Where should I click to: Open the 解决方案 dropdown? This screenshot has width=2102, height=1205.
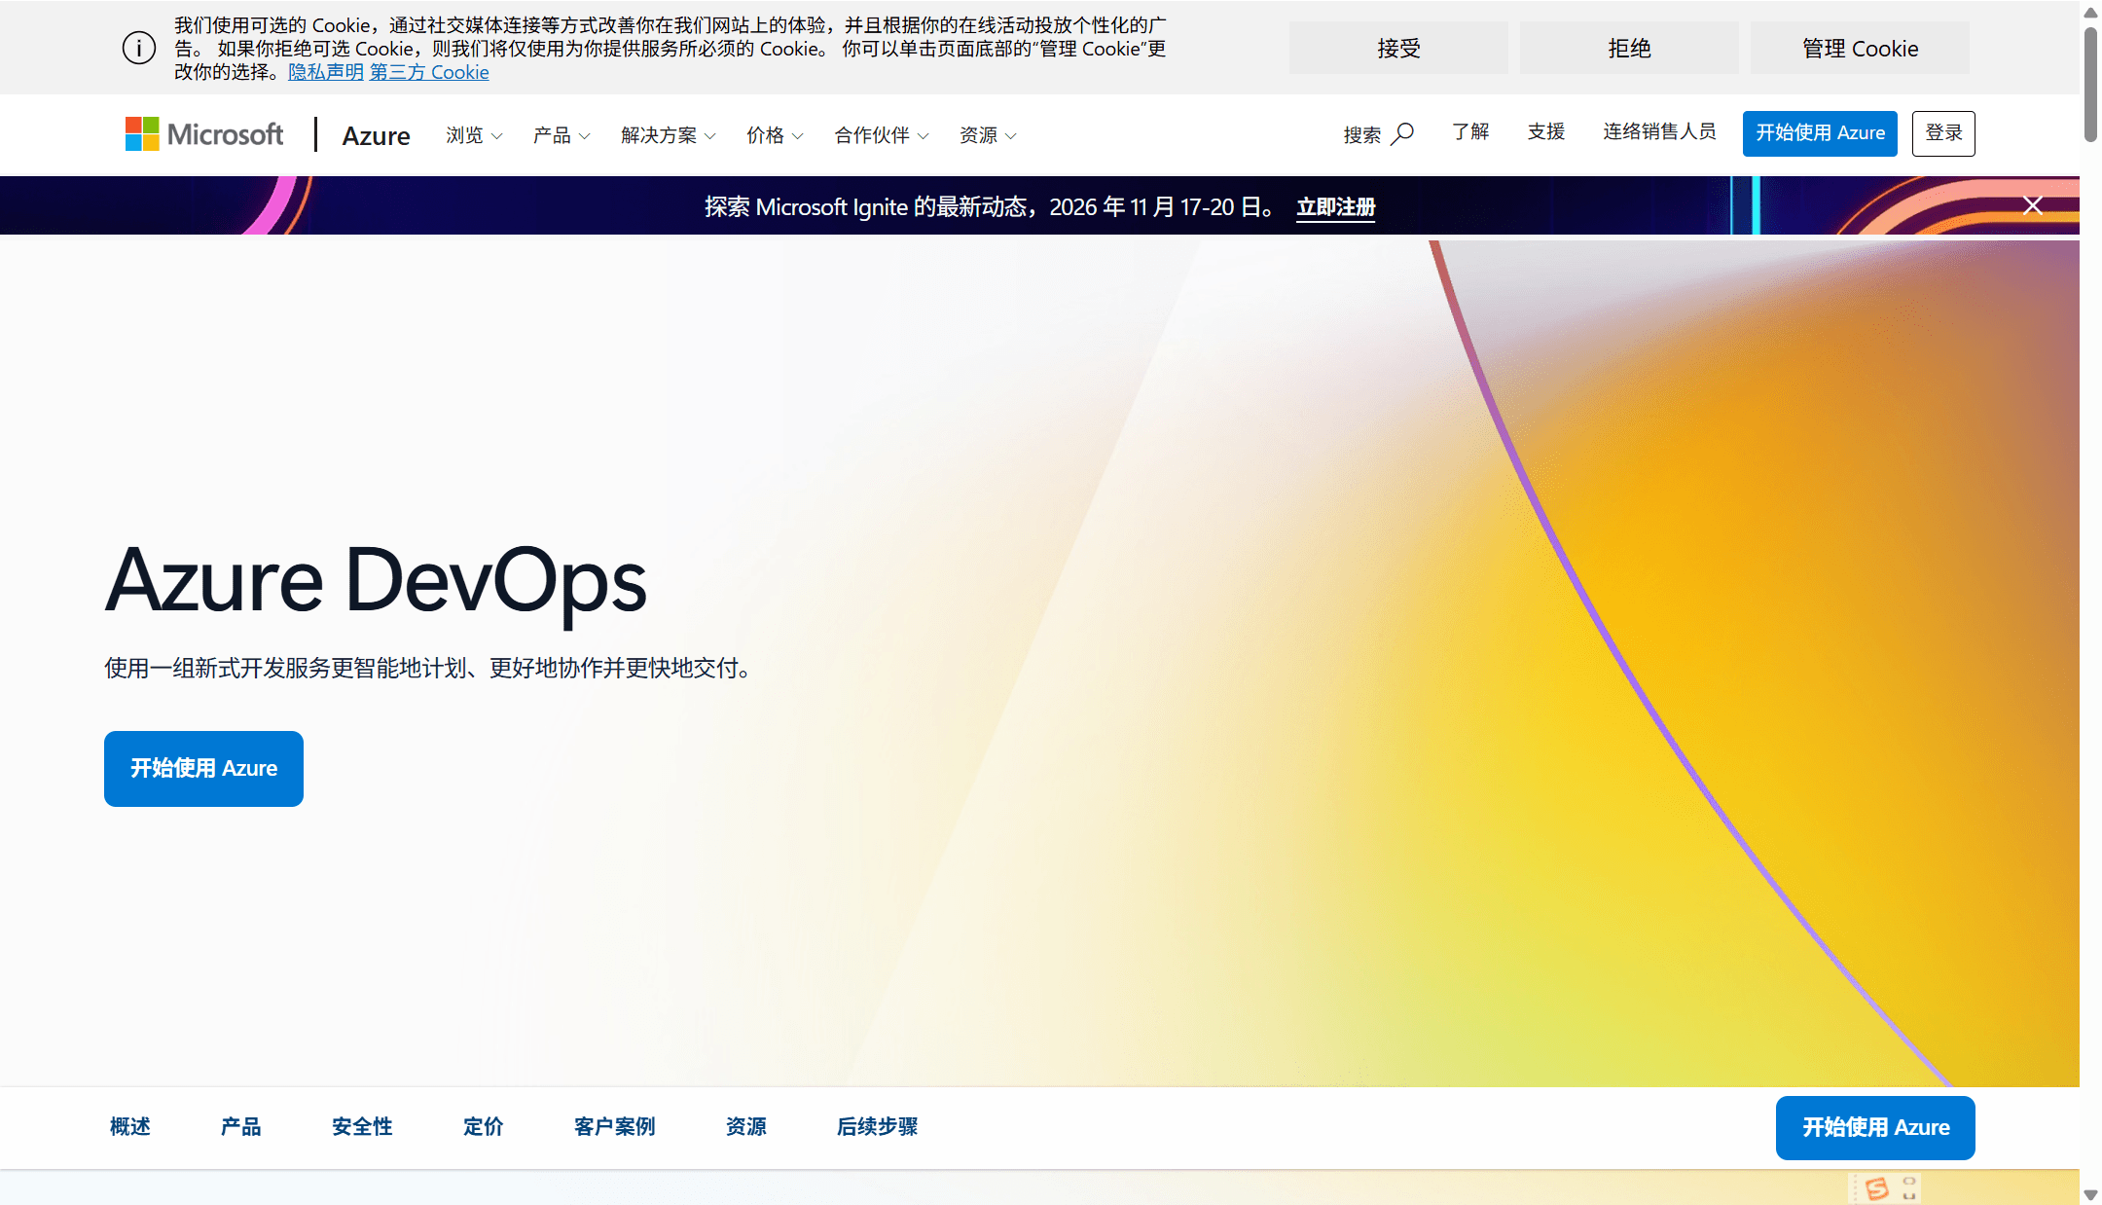tap(669, 135)
